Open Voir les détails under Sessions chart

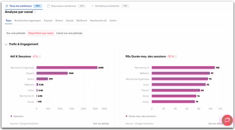pyautogui.click(x=101, y=124)
